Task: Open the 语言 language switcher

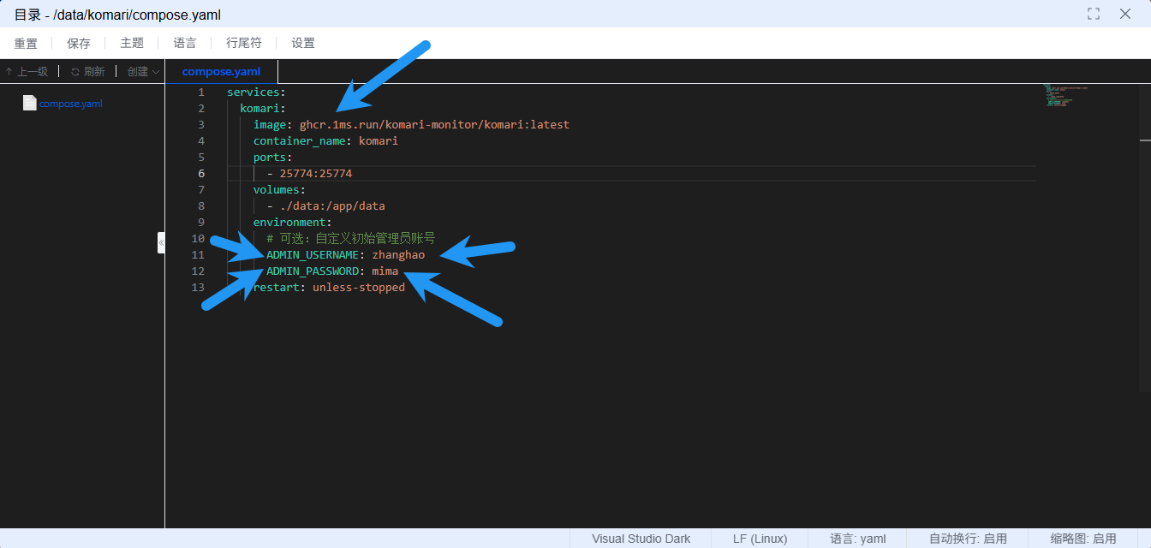Action: tap(184, 43)
